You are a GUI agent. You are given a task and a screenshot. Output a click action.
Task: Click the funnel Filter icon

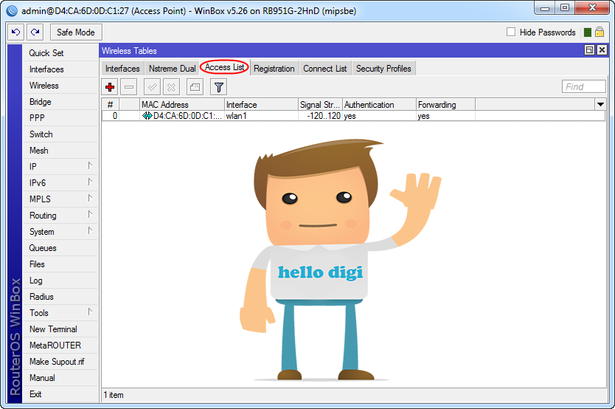pyautogui.click(x=219, y=87)
